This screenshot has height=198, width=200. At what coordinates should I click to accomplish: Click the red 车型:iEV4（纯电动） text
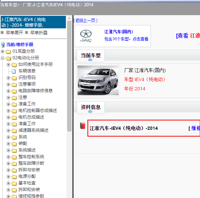point(145,79)
